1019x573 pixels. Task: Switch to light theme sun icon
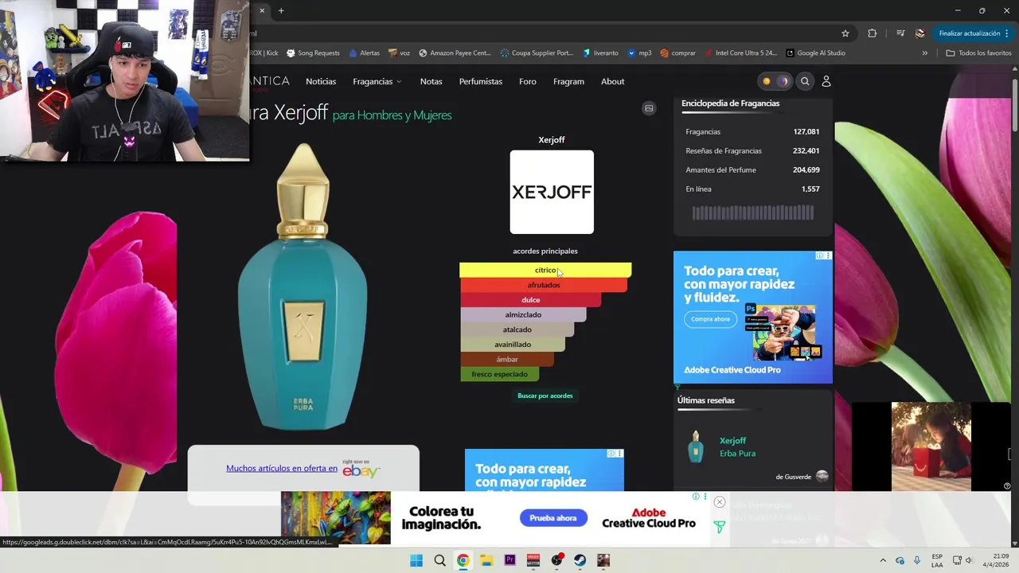[766, 81]
